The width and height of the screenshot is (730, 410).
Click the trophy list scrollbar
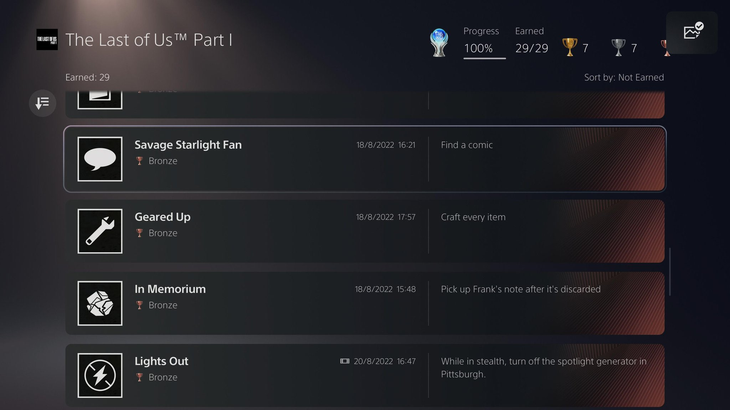(x=670, y=272)
